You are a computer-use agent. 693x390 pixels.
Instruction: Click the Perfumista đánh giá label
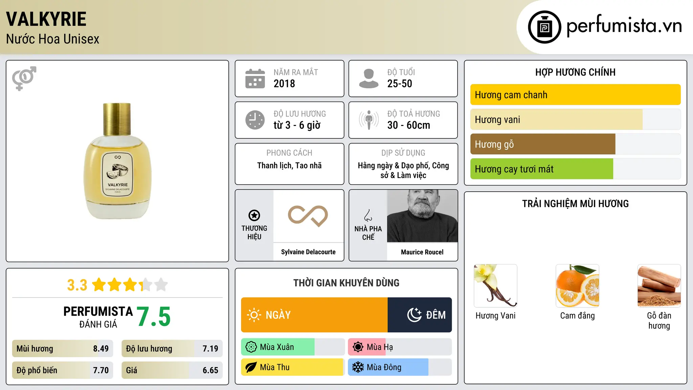point(98,317)
